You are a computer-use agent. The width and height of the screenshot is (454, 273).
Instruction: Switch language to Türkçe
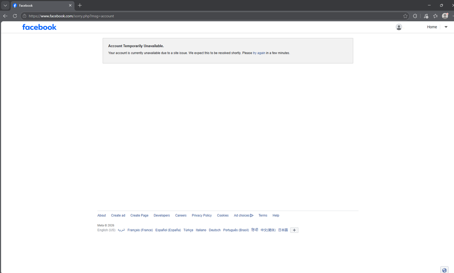click(188, 230)
